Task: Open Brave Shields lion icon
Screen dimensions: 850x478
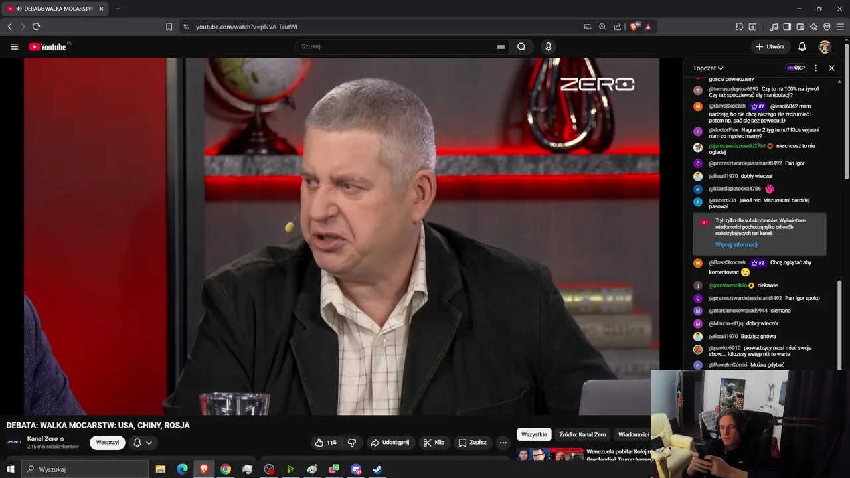Action: coord(634,27)
